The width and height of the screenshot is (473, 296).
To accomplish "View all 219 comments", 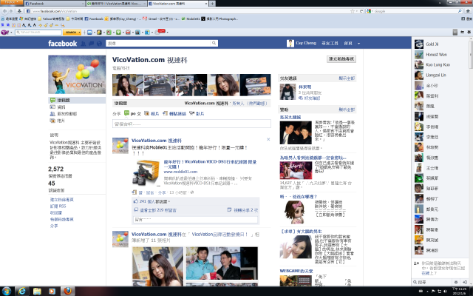I will [158, 210].
